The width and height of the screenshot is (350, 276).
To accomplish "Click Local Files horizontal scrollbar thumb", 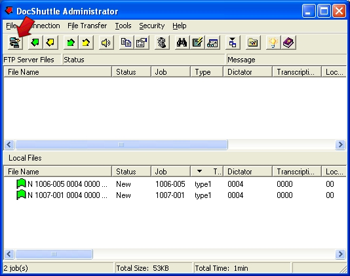I will [54, 254].
